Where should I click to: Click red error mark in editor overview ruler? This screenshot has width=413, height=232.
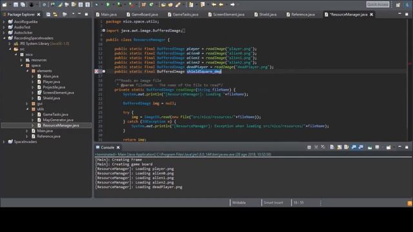tap(410, 63)
